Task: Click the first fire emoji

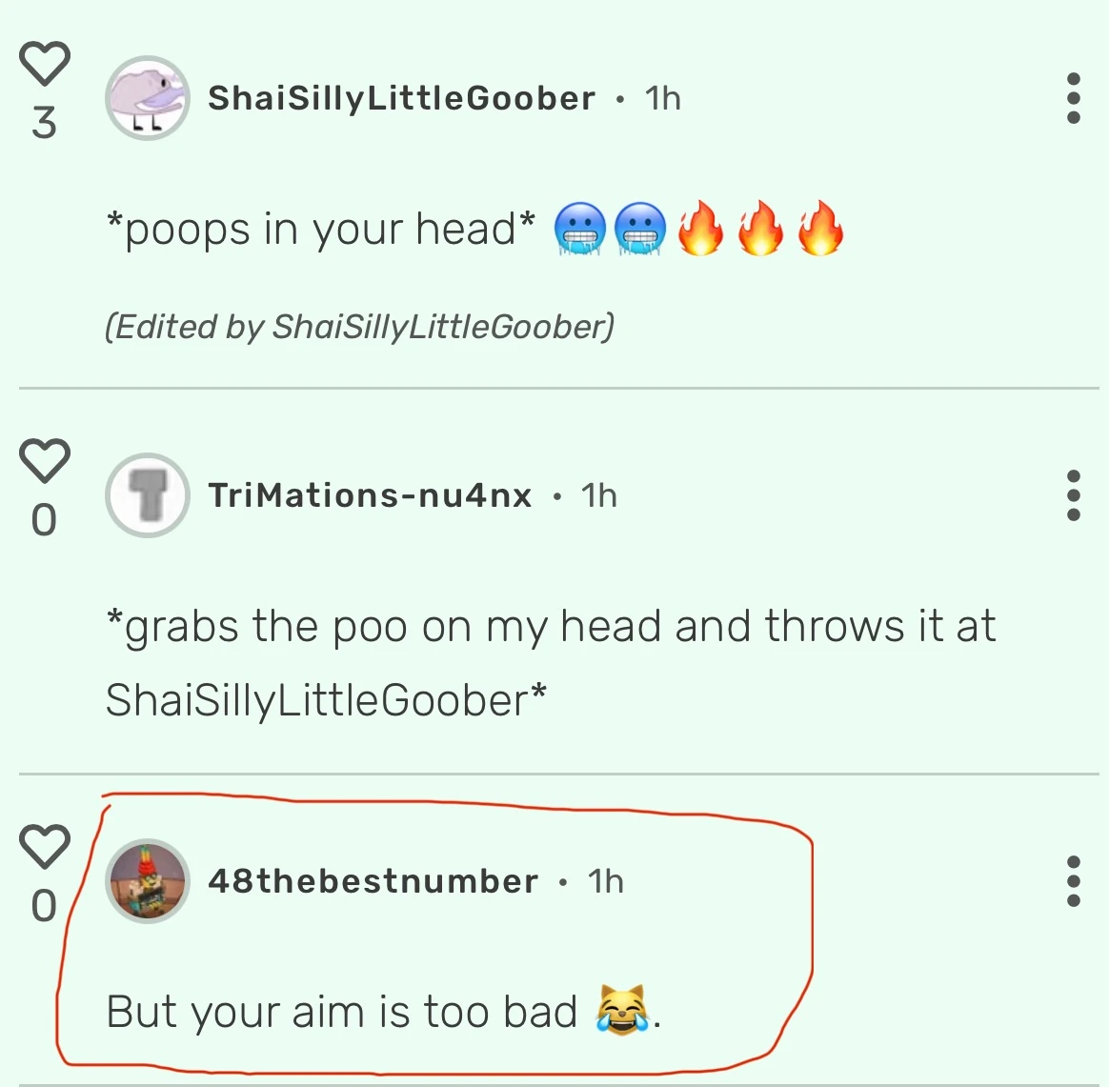Action: [x=700, y=227]
